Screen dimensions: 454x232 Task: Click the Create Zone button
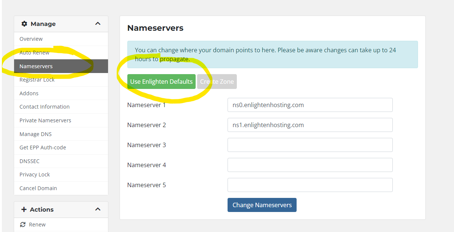(x=217, y=82)
